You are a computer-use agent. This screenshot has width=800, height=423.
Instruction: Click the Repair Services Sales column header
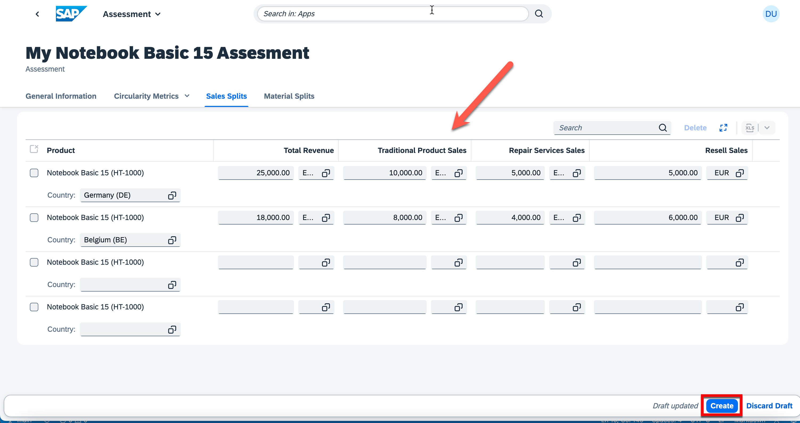coord(546,151)
